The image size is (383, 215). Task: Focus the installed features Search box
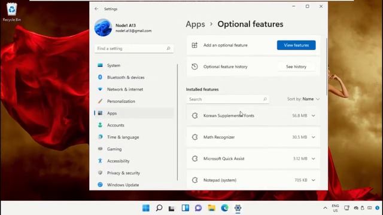[227, 99]
